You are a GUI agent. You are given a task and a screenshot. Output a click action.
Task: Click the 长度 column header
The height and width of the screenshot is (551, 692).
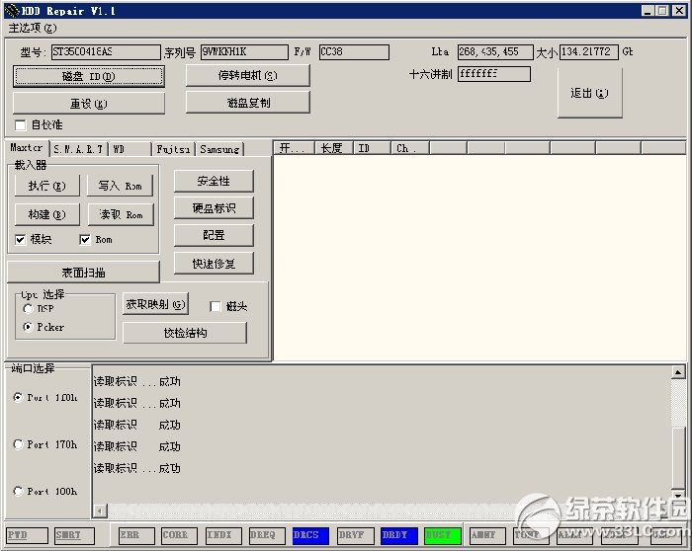(334, 148)
